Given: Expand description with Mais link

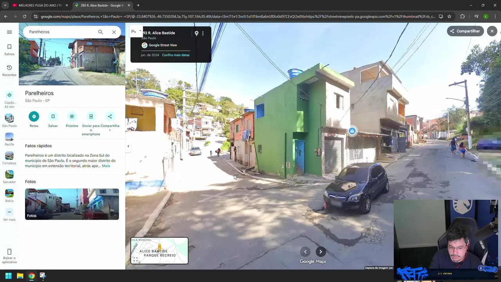Looking at the screenshot, I should click(x=106, y=166).
